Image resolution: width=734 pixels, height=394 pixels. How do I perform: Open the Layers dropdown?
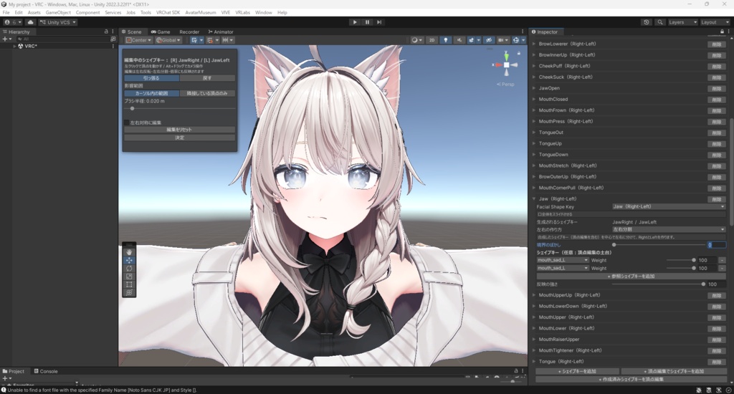(x=682, y=22)
